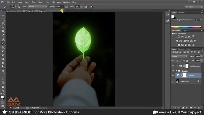Select the Dodge tool
The height and width of the screenshot is (115, 204).
pyautogui.click(x=3, y=67)
